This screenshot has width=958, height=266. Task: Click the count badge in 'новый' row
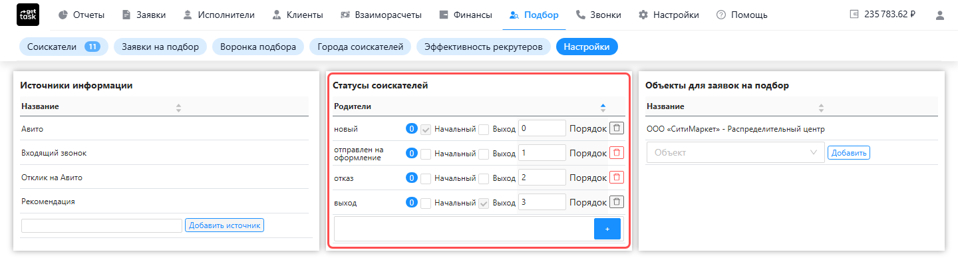(x=412, y=129)
